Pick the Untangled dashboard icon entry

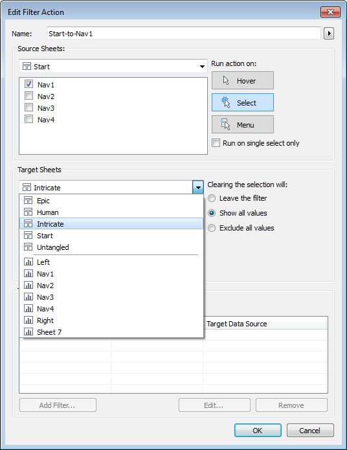[28, 247]
